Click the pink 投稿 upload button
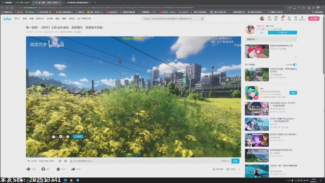The height and width of the screenshot is (183, 325). [314, 18]
